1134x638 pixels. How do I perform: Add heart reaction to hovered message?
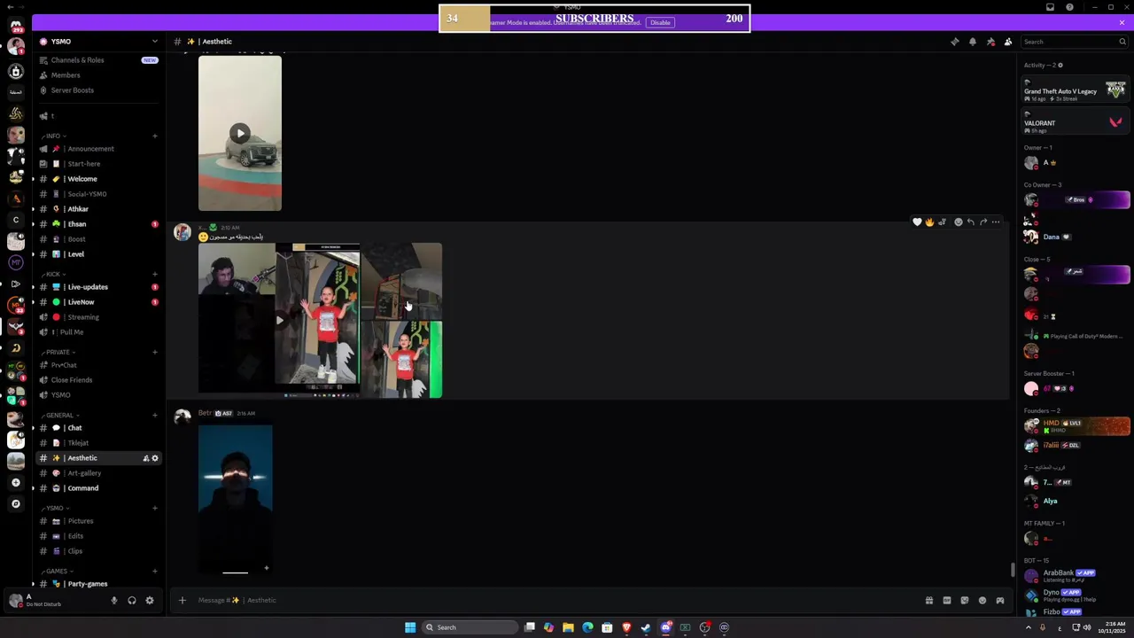click(x=917, y=222)
